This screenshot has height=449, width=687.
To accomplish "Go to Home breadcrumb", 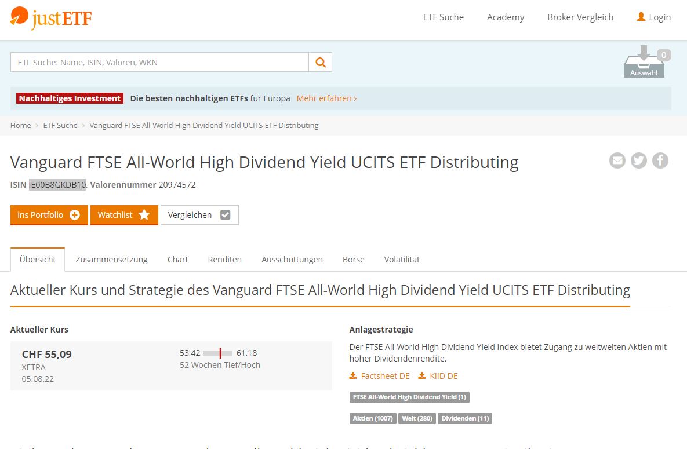I will (21, 125).
